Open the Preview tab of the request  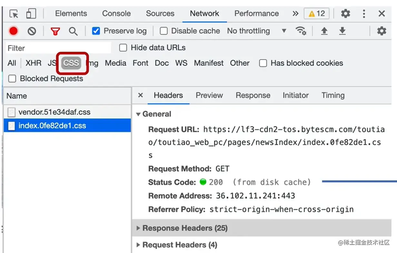click(x=209, y=95)
